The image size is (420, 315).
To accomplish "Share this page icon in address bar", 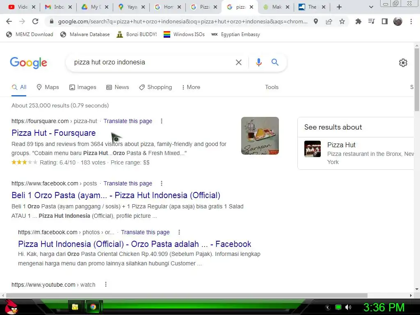I will click(329, 21).
